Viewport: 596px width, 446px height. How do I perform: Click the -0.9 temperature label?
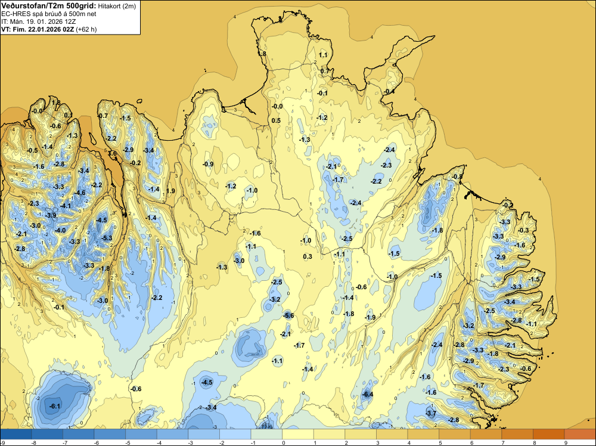[208, 164]
